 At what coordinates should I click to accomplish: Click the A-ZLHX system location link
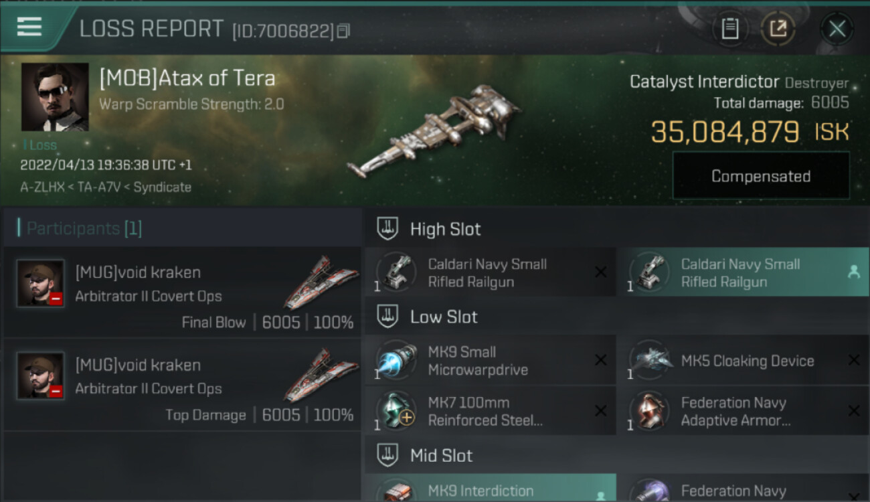point(43,187)
